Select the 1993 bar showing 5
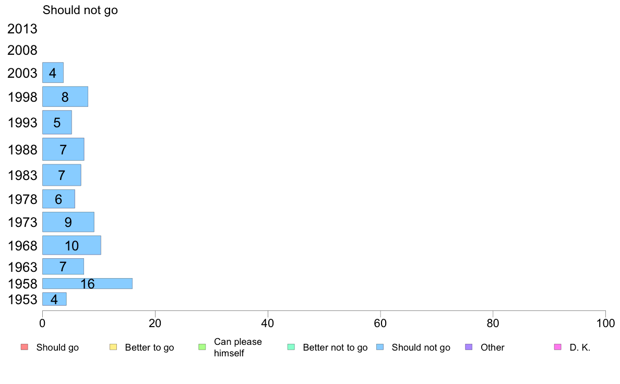Viewport: 620px width, 384px height. (x=57, y=122)
